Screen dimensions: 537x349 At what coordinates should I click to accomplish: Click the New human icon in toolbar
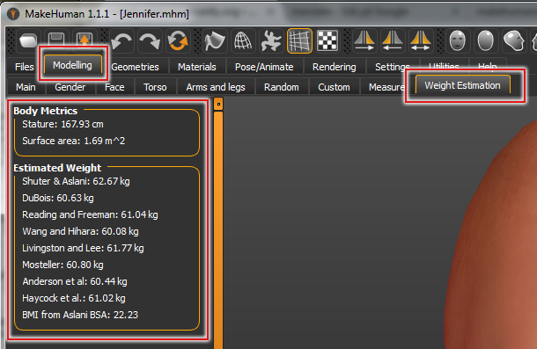(x=28, y=41)
